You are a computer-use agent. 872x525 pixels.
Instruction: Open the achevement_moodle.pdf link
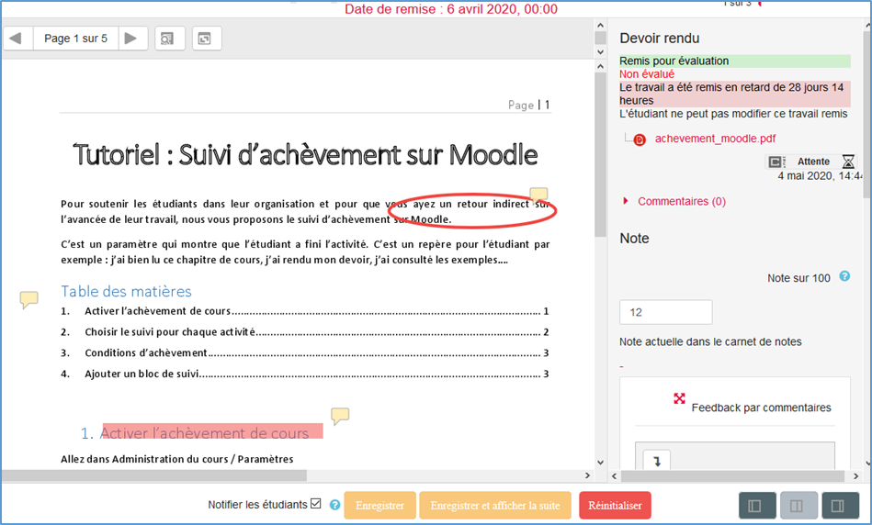[x=715, y=139]
